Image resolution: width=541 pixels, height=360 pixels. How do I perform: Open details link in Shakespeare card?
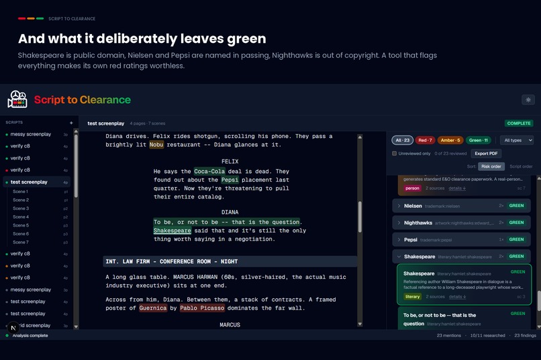coord(457,296)
